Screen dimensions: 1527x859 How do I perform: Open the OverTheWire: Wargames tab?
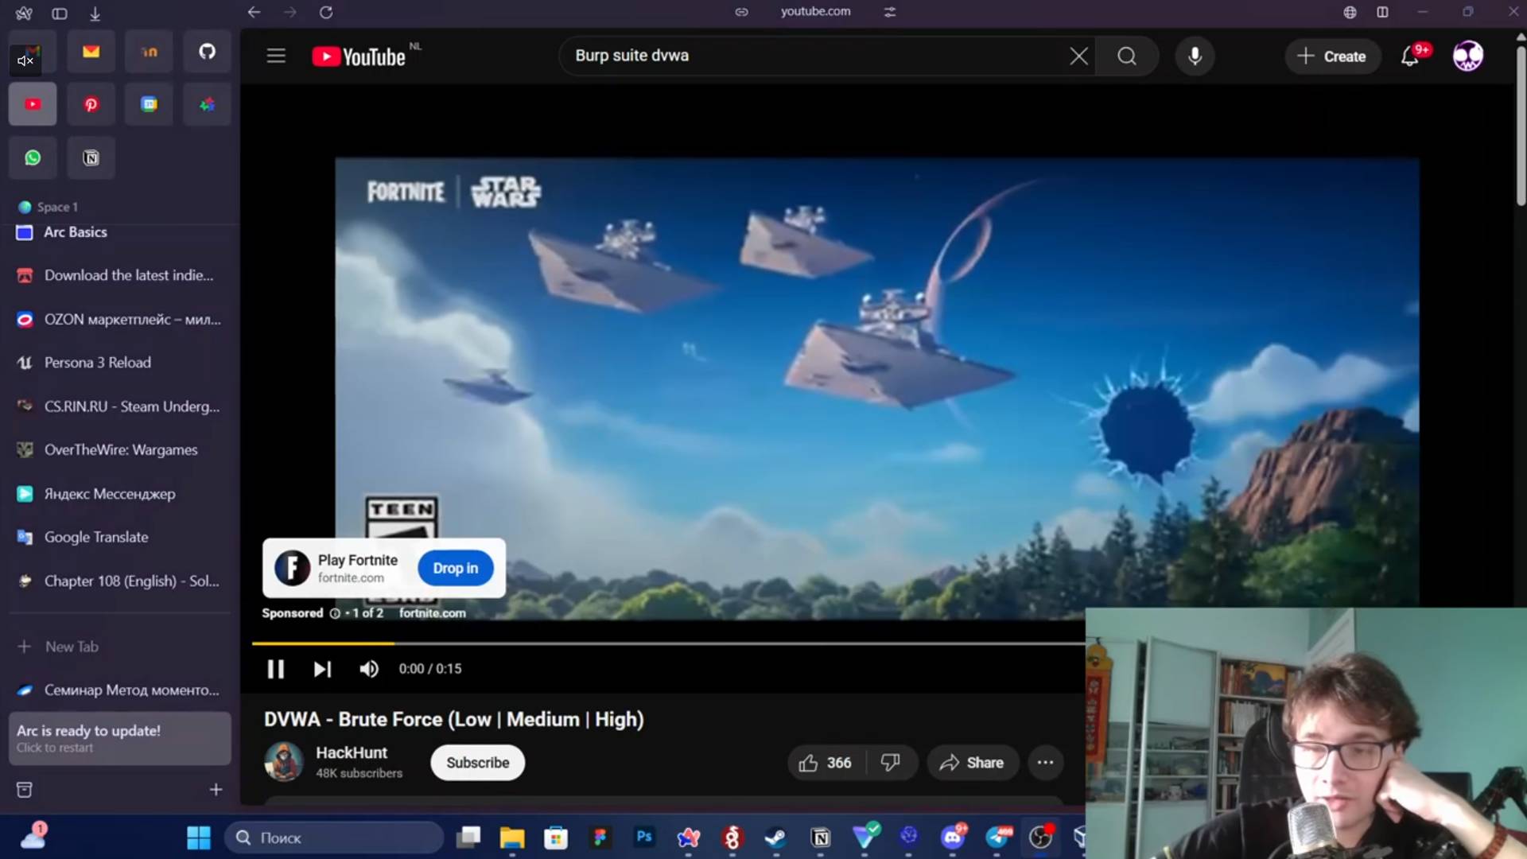pos(119,450)
